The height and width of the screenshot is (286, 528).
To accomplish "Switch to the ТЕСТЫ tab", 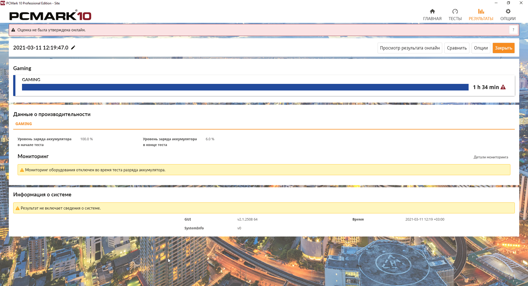I will click(x=455, y=15).
